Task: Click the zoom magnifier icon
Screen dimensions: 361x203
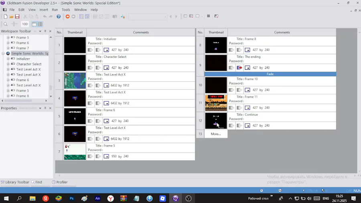Action: coord(6,24)
